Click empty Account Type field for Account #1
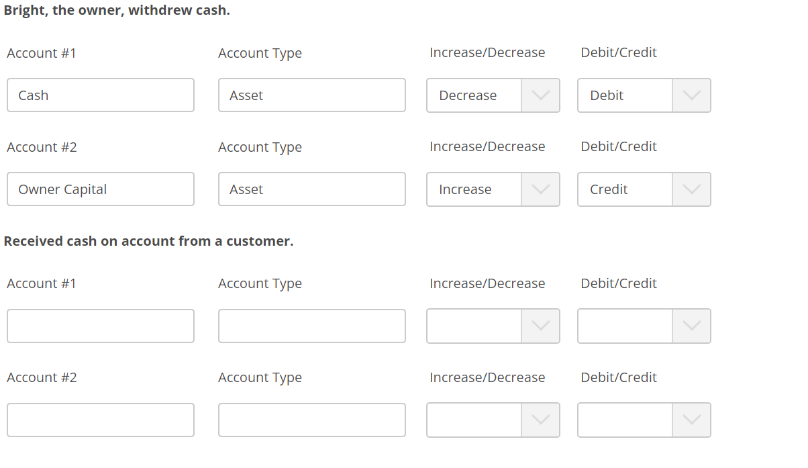 coord(311,326)
